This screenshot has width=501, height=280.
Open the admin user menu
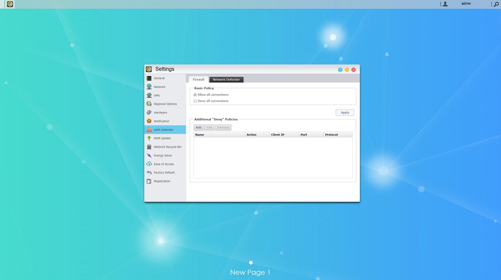(466, 4)
